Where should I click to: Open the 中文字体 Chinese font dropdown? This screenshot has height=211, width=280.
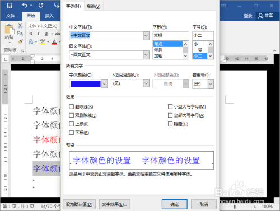pyautogui.click(x=146, y=36)
